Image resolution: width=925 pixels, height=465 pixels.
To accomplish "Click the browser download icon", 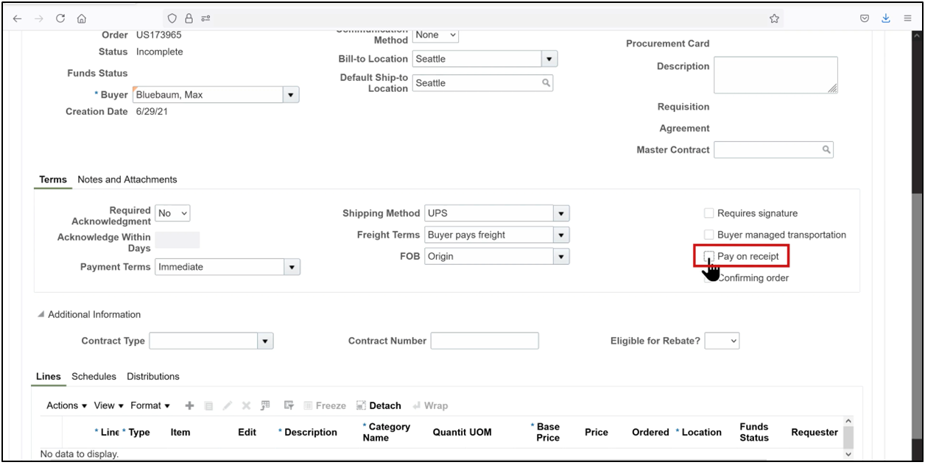I will [885, 18].
